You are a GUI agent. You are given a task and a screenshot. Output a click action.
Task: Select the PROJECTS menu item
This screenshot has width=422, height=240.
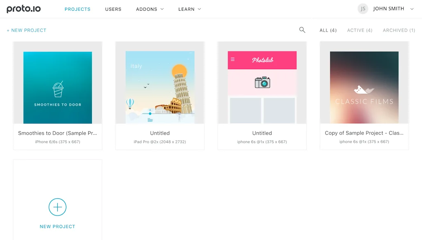click(x=77, y=9)
